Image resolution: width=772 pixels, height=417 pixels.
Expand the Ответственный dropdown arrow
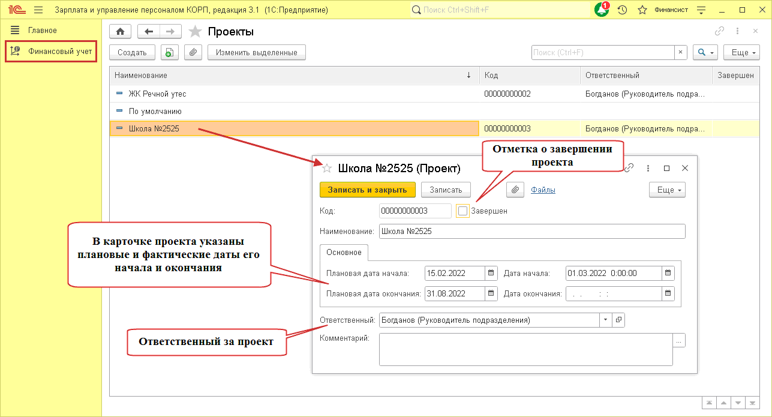(x=605, y=320)
